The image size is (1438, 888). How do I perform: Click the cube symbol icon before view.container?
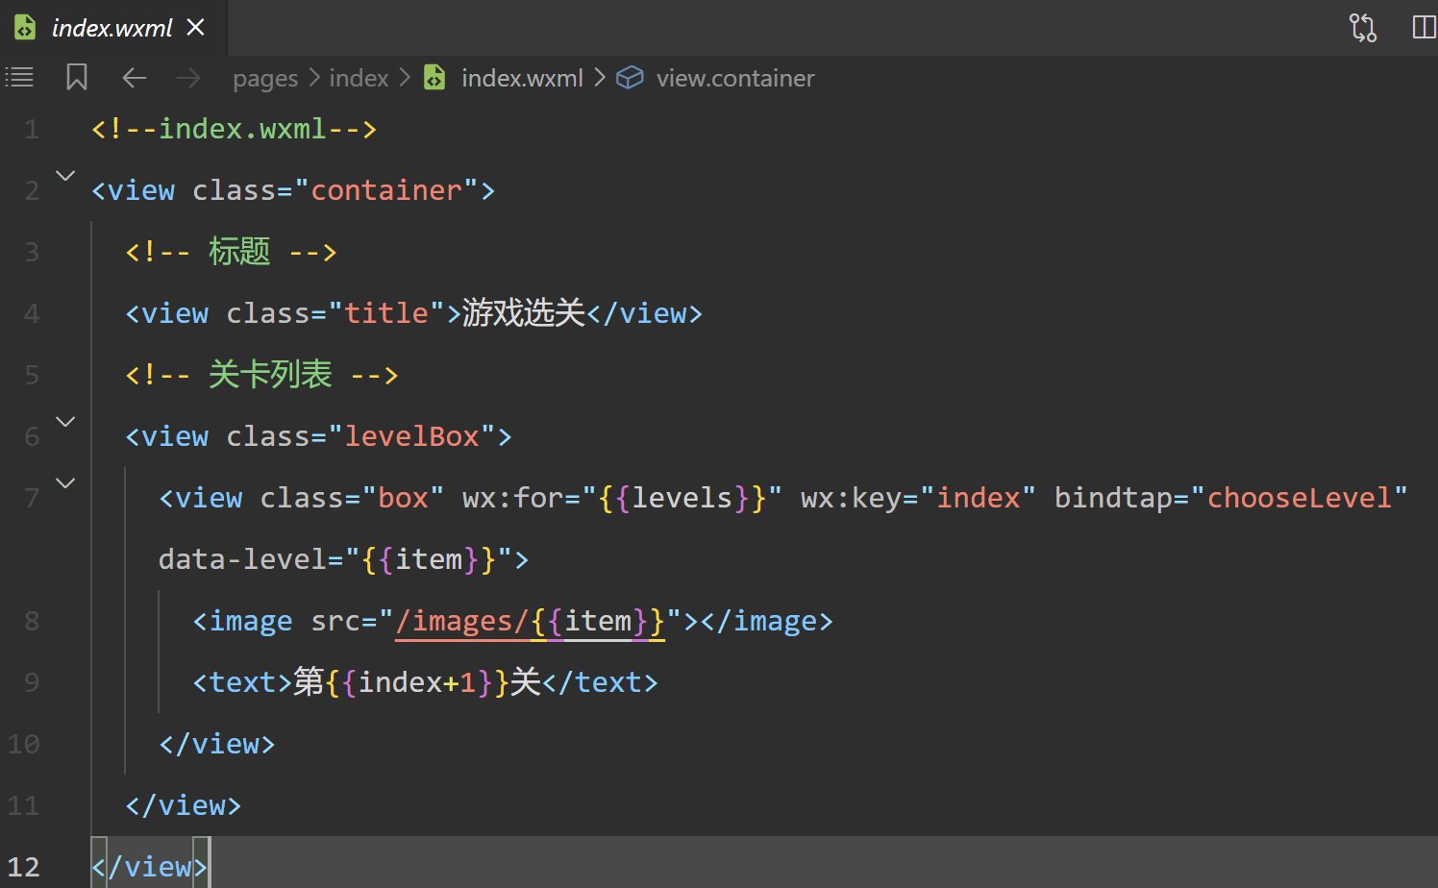[x=630, y=78]
